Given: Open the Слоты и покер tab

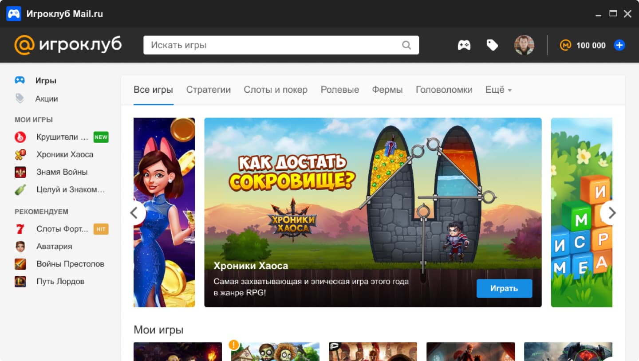Looking at the screenshot, I should pyautogui.click(x=275, y=90).
